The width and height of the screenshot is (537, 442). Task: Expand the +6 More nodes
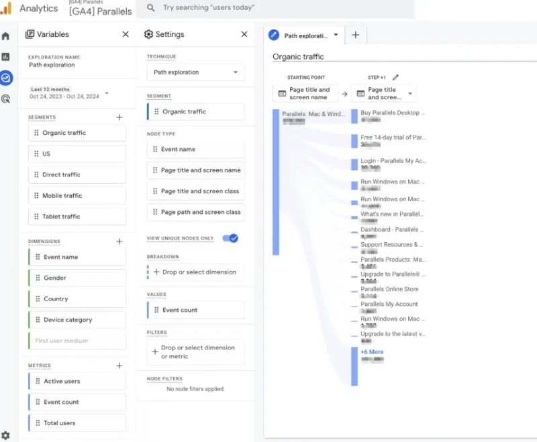point(372,351)
